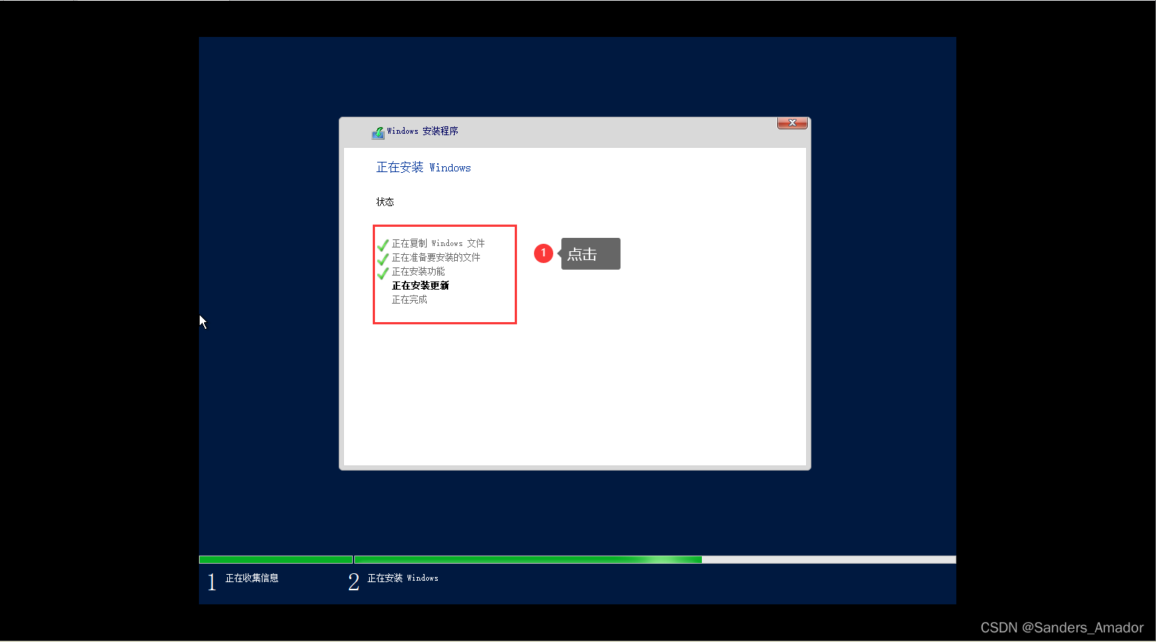
Task: Click the 'Windows 安装程序' title text
Action: 422,131
